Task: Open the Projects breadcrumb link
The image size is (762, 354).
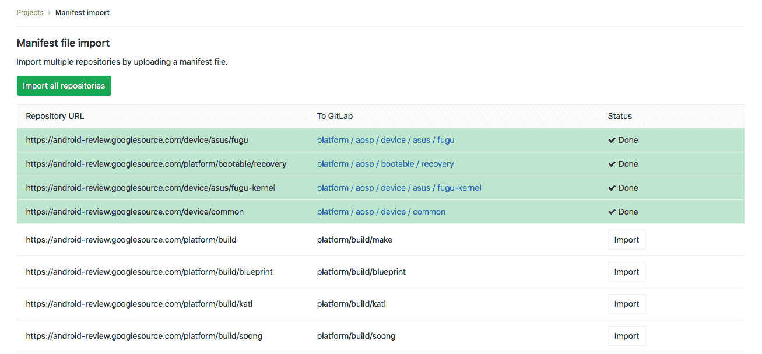Action: pos(30,12)
